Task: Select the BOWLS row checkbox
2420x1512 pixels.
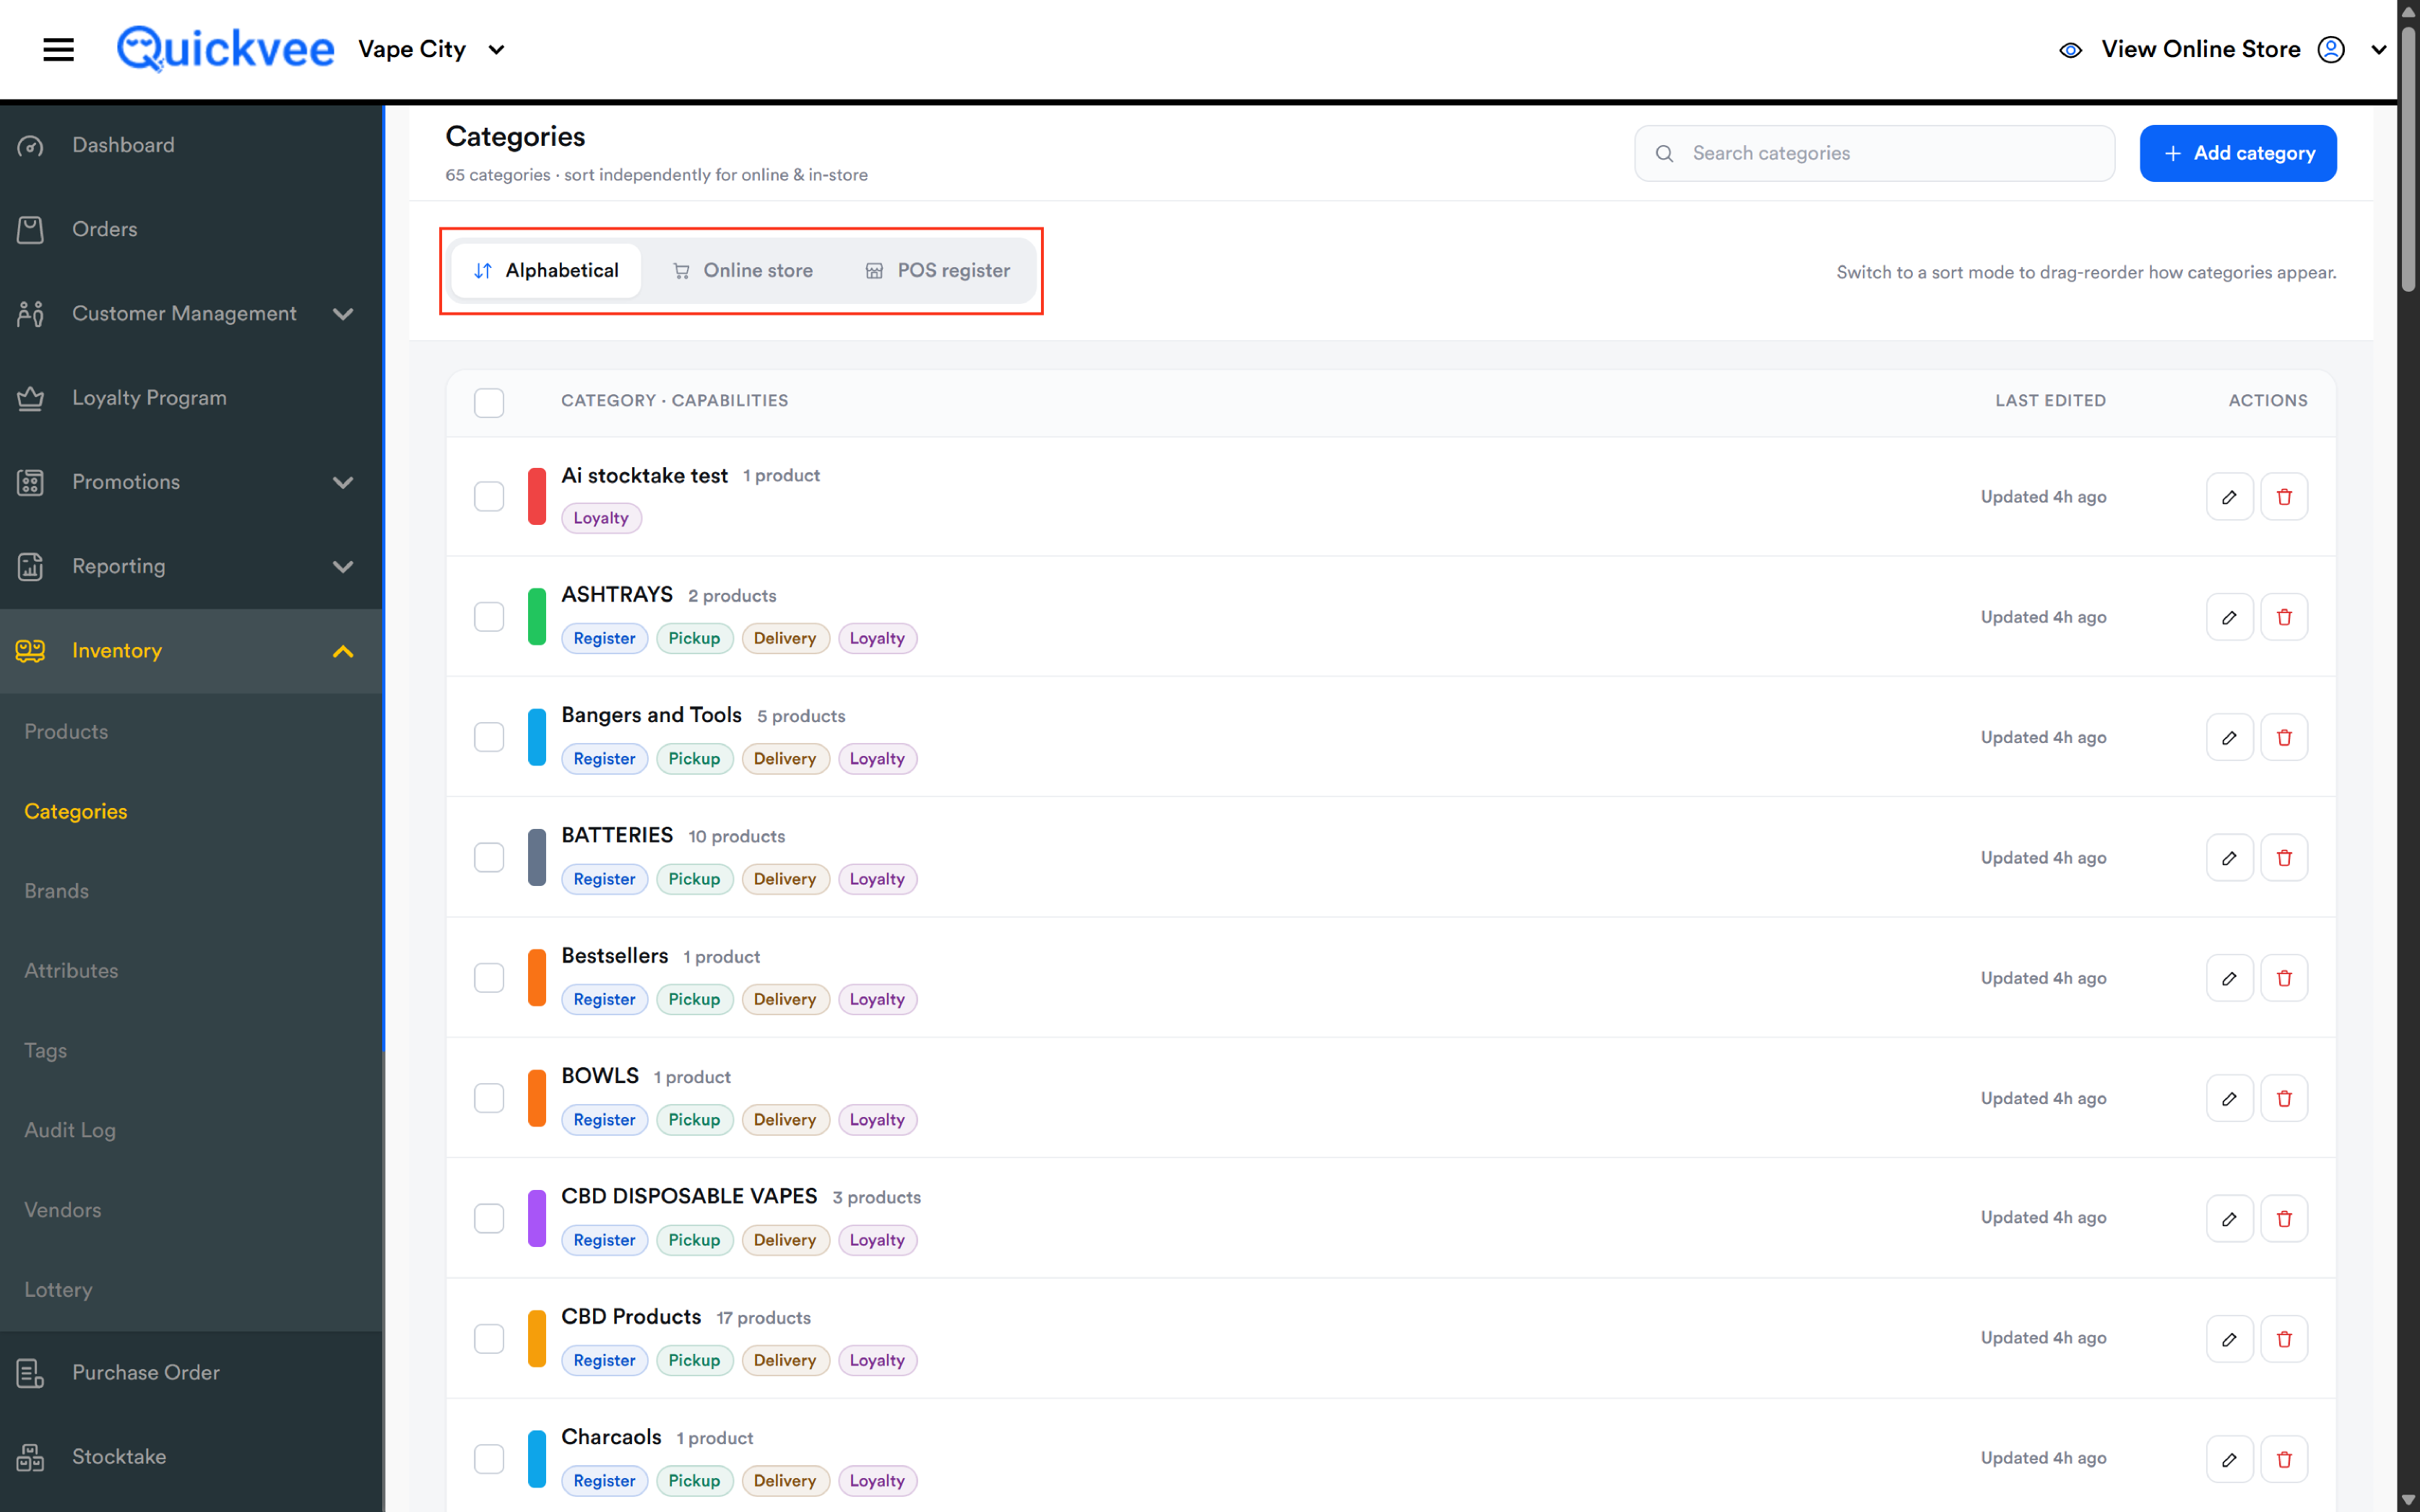Action: point(489,1098)
